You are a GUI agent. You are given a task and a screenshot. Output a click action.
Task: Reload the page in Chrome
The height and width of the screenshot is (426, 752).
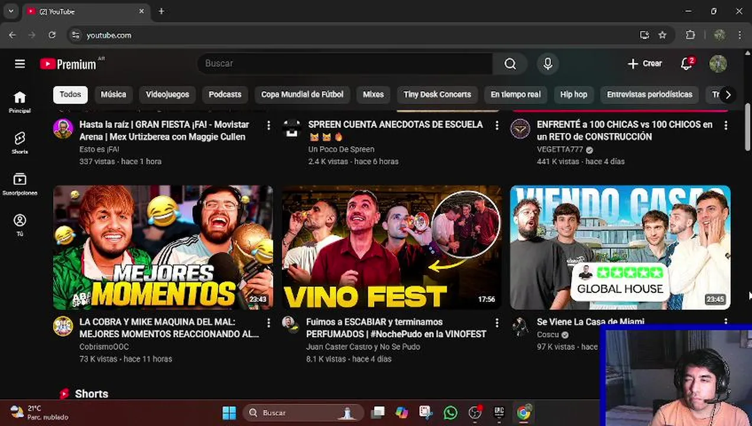(x=52, y=35)
